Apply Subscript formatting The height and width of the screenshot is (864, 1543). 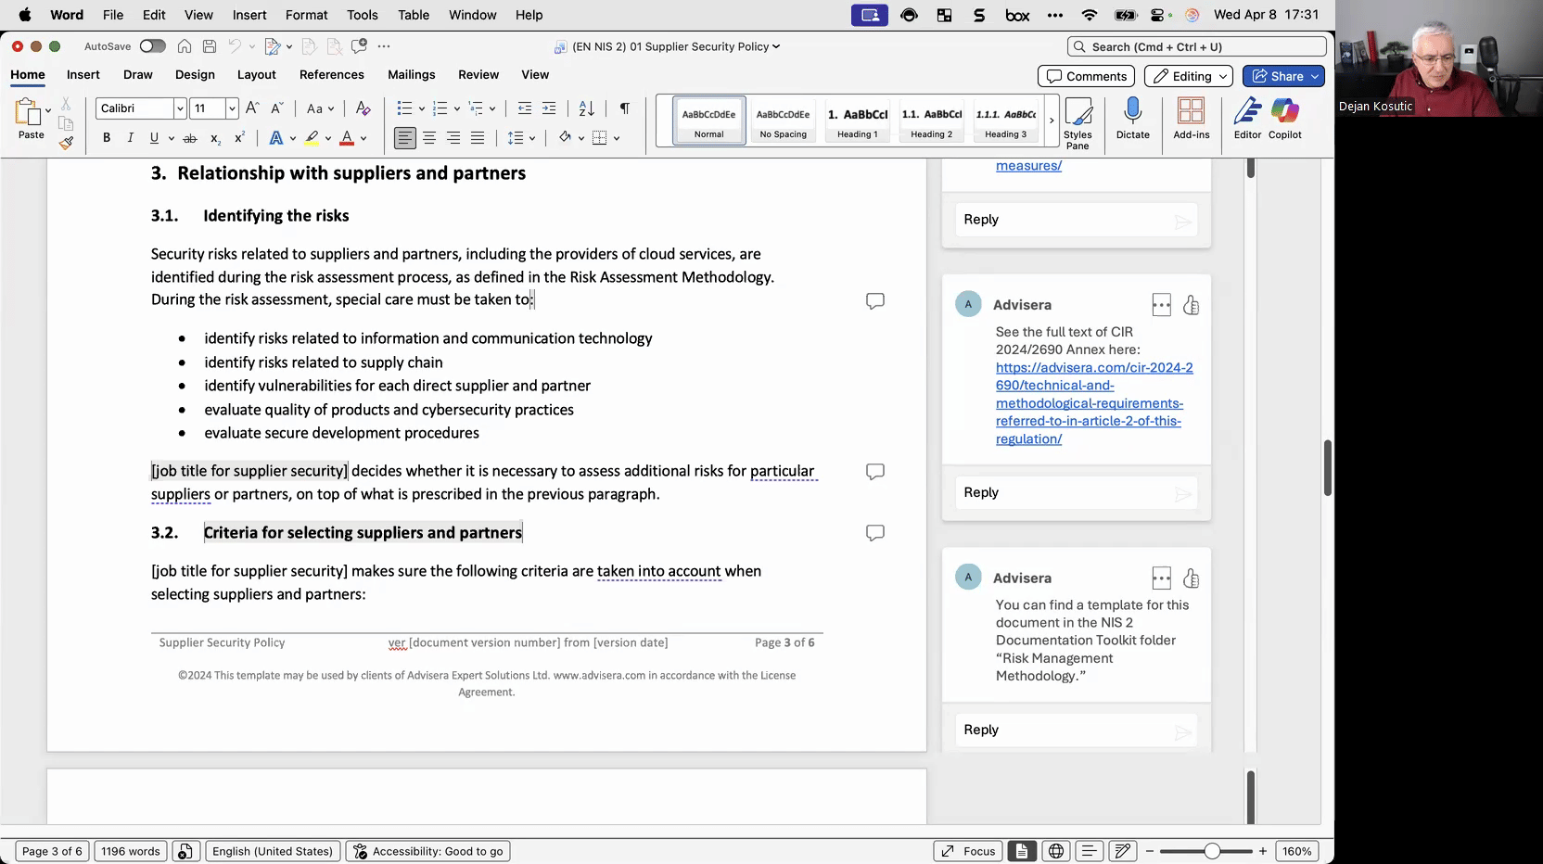click(215, 138)
